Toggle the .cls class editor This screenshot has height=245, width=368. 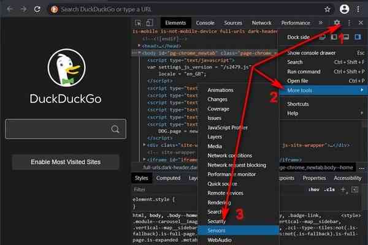tap(329, 190)
